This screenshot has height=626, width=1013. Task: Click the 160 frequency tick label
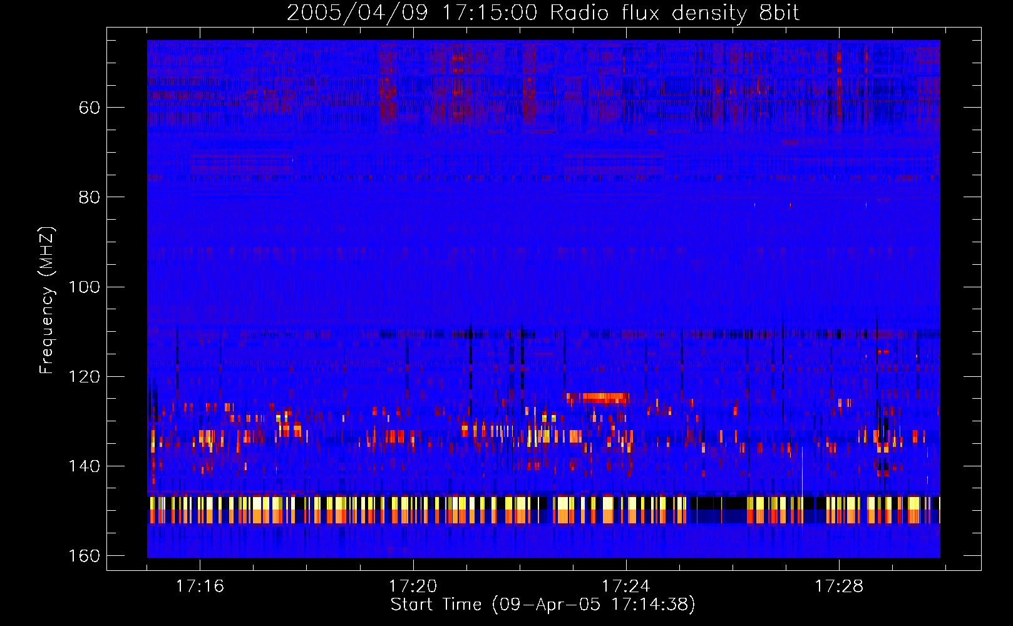coord(85,555)
